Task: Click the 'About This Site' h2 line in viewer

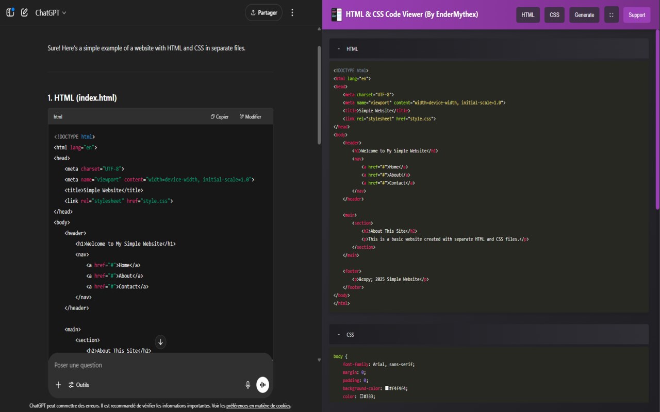Action: (389, 231)
